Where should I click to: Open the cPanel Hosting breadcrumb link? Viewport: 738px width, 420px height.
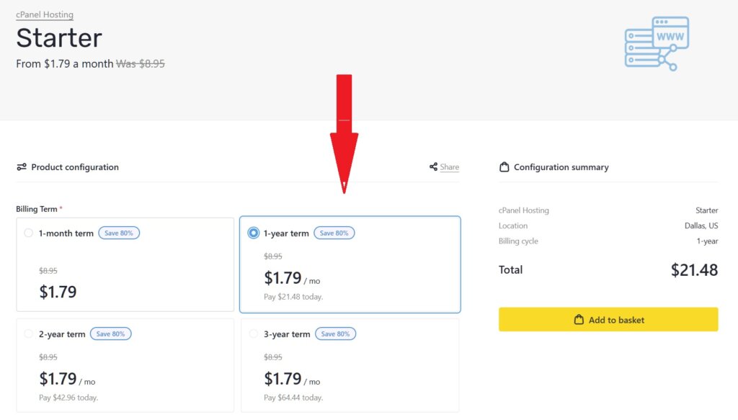point(45,14)
